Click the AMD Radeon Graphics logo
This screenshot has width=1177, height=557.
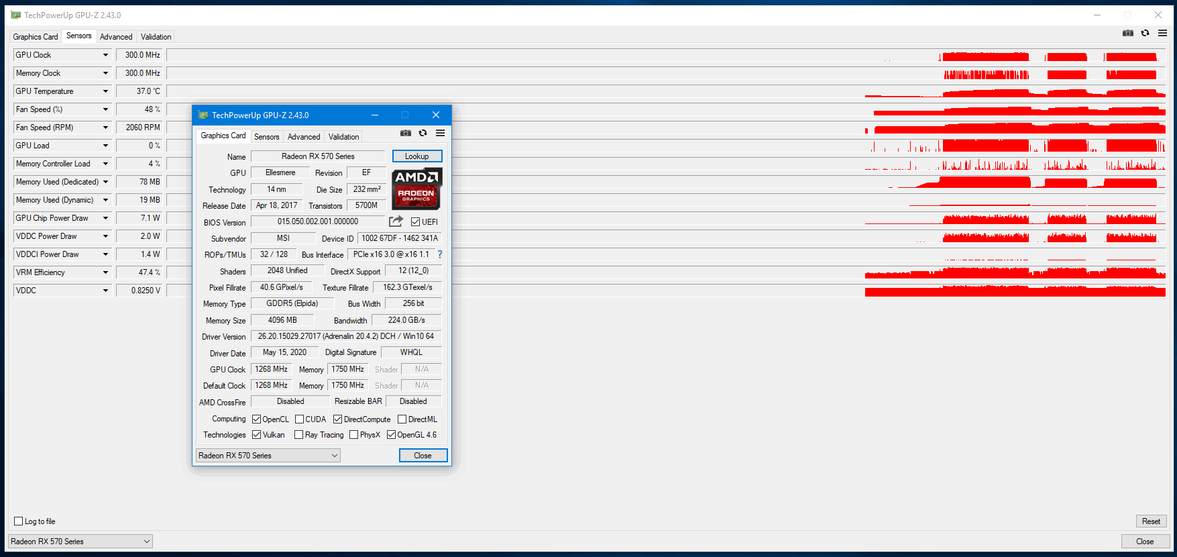(x=416, y=189)
